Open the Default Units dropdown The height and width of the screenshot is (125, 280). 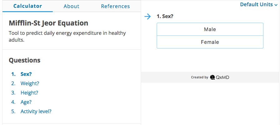click(259, 4)
